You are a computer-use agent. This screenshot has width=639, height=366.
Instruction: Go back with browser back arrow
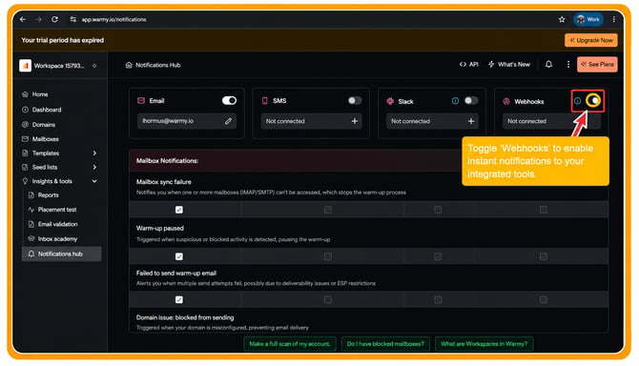pos(23,19)
